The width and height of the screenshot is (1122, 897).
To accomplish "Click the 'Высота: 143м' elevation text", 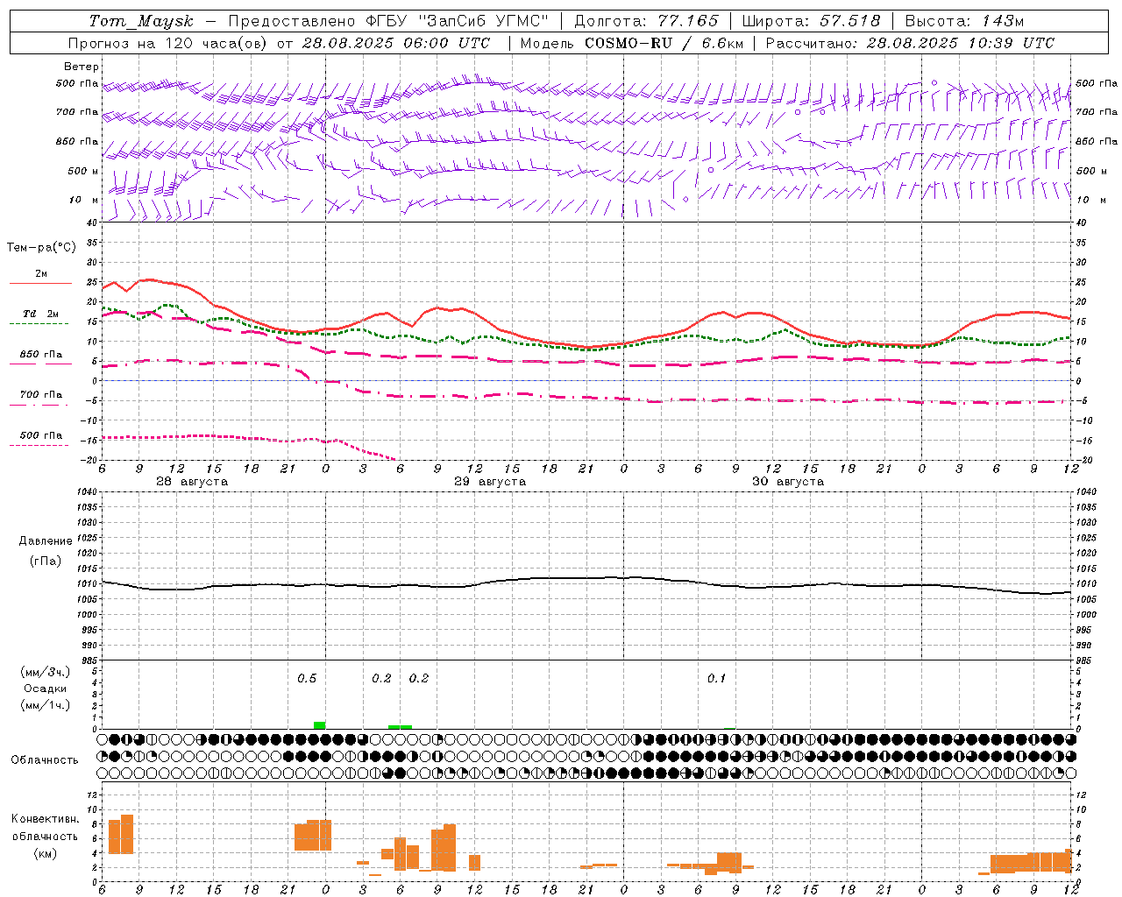I will pos(964,21).
